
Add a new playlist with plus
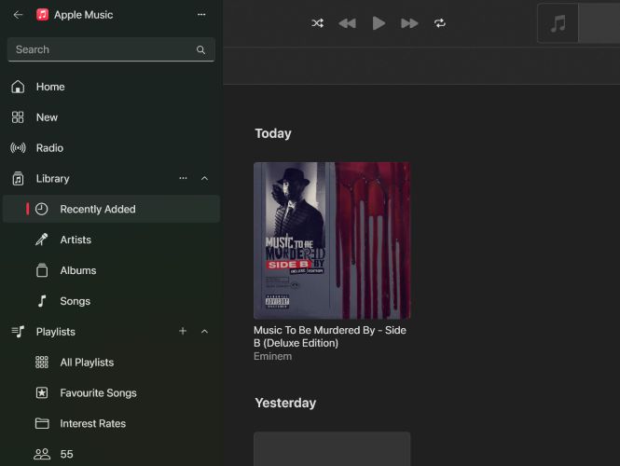pos(183,331)
